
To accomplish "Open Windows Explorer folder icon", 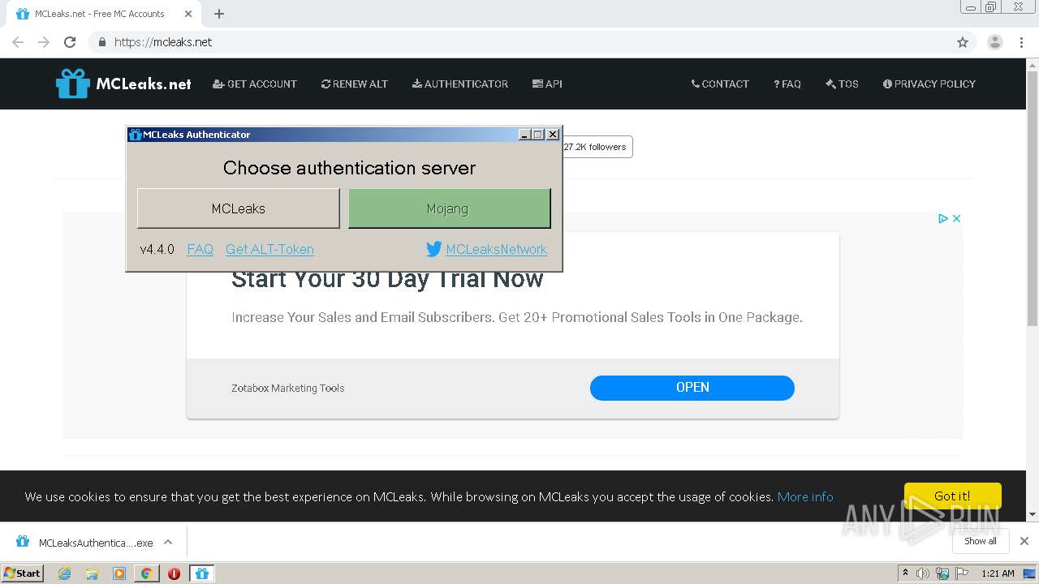I will pyautogui.click(x=92, y=573).
